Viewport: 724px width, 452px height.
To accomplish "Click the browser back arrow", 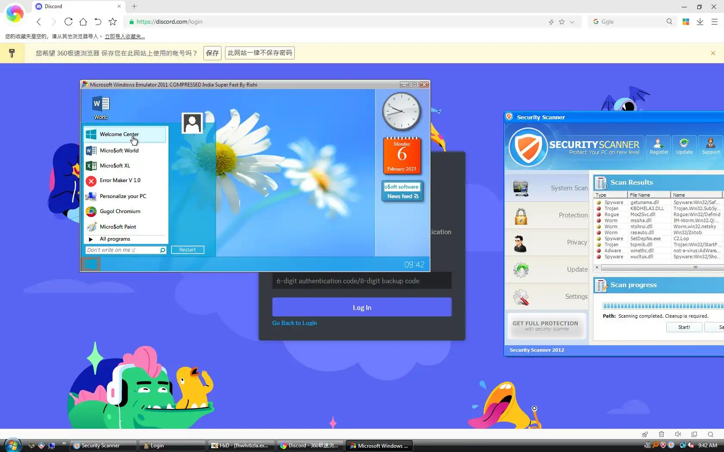I will point(39,22).
